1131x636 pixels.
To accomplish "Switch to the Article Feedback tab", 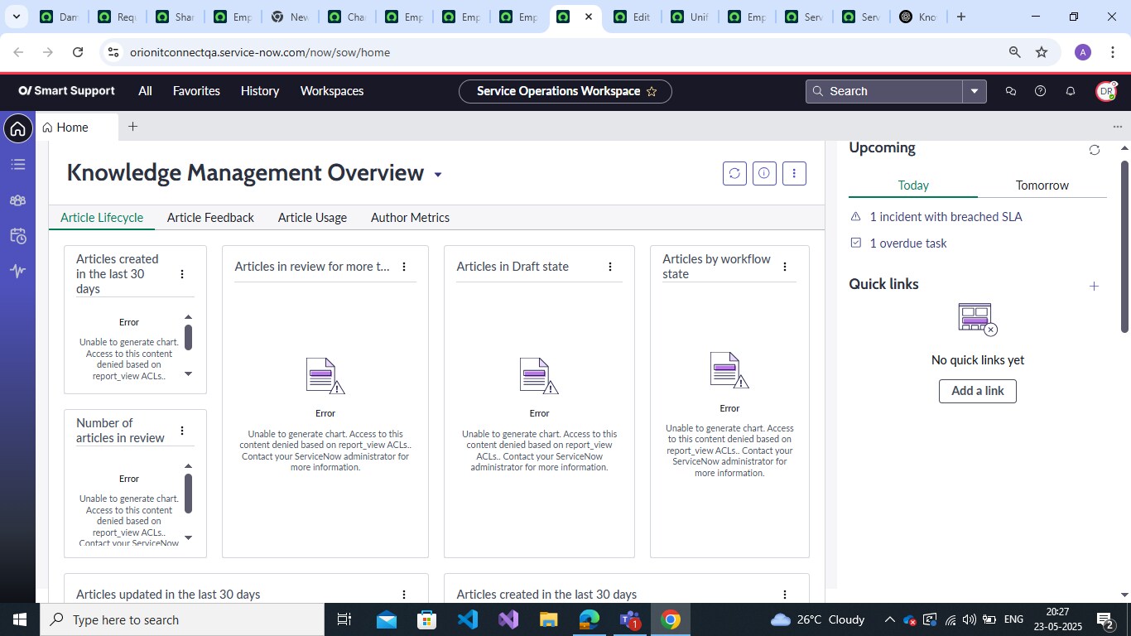I will point(210,217).
